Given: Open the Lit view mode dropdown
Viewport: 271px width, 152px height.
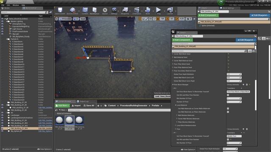Looking at the screenshot, I should point(76,19).
